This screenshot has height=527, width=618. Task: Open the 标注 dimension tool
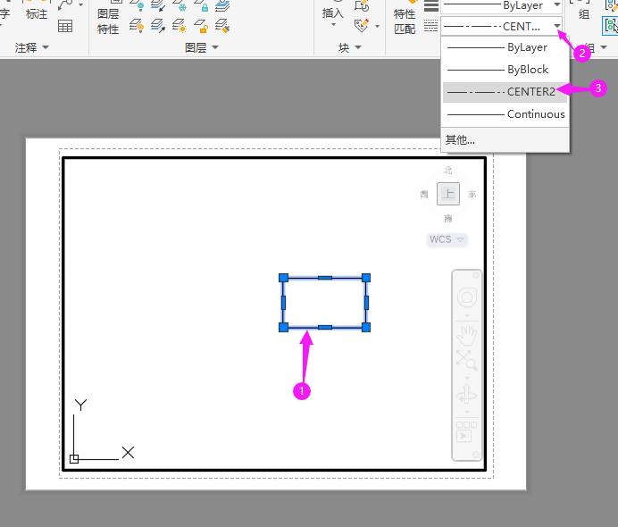(37, 14)
